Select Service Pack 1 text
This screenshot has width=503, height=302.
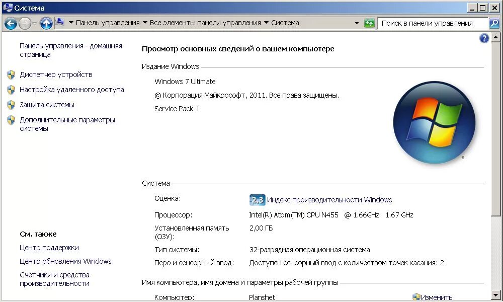tap(177, 109)
